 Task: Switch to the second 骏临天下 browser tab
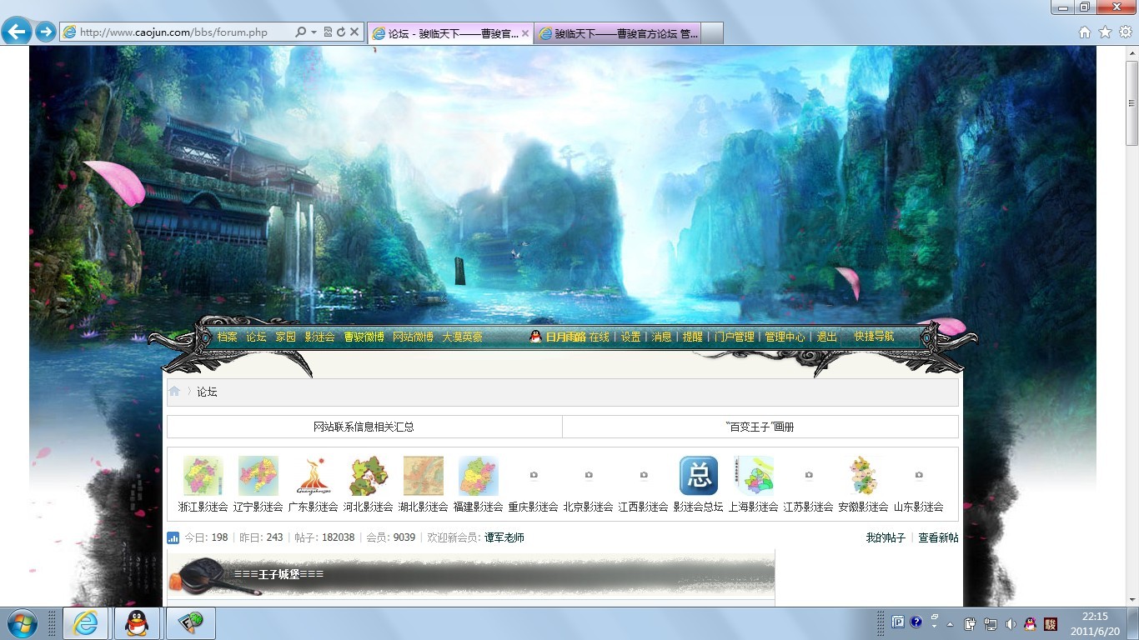click(x=618, y=33)
